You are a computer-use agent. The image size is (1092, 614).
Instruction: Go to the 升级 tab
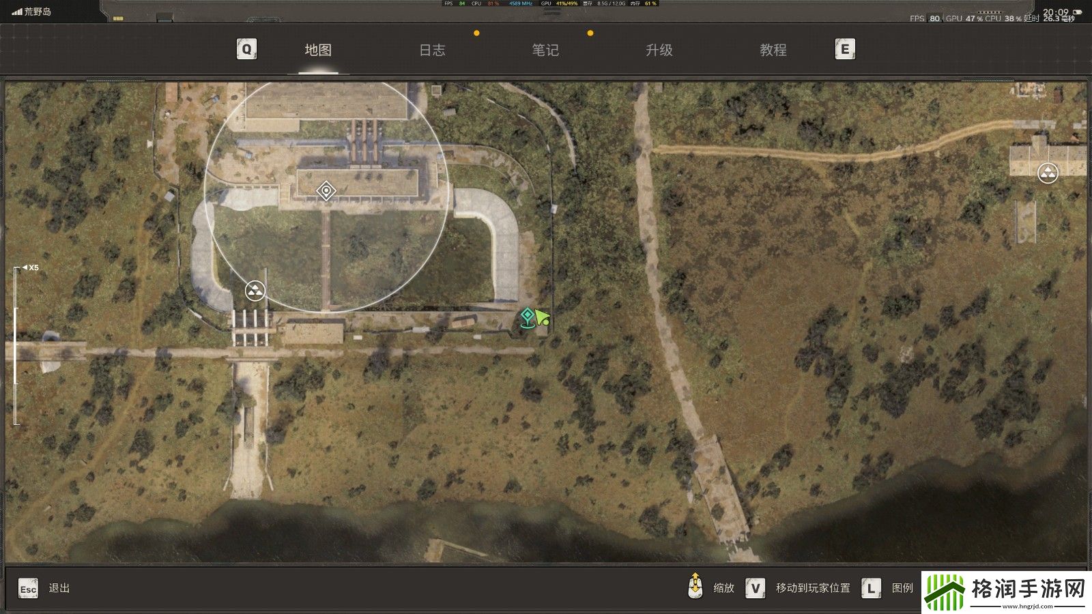[x=659, y=50]
